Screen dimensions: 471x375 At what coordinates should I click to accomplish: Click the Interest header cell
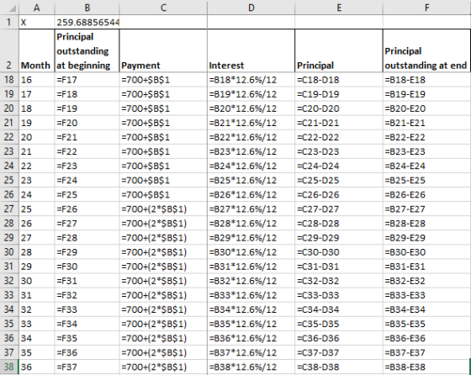click(251, 50)
